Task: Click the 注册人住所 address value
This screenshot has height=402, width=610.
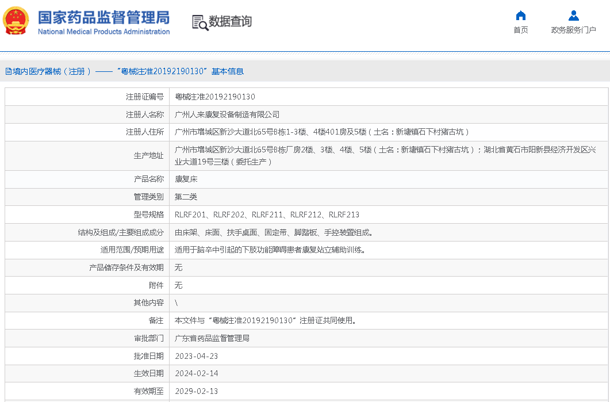Action: 322,132
